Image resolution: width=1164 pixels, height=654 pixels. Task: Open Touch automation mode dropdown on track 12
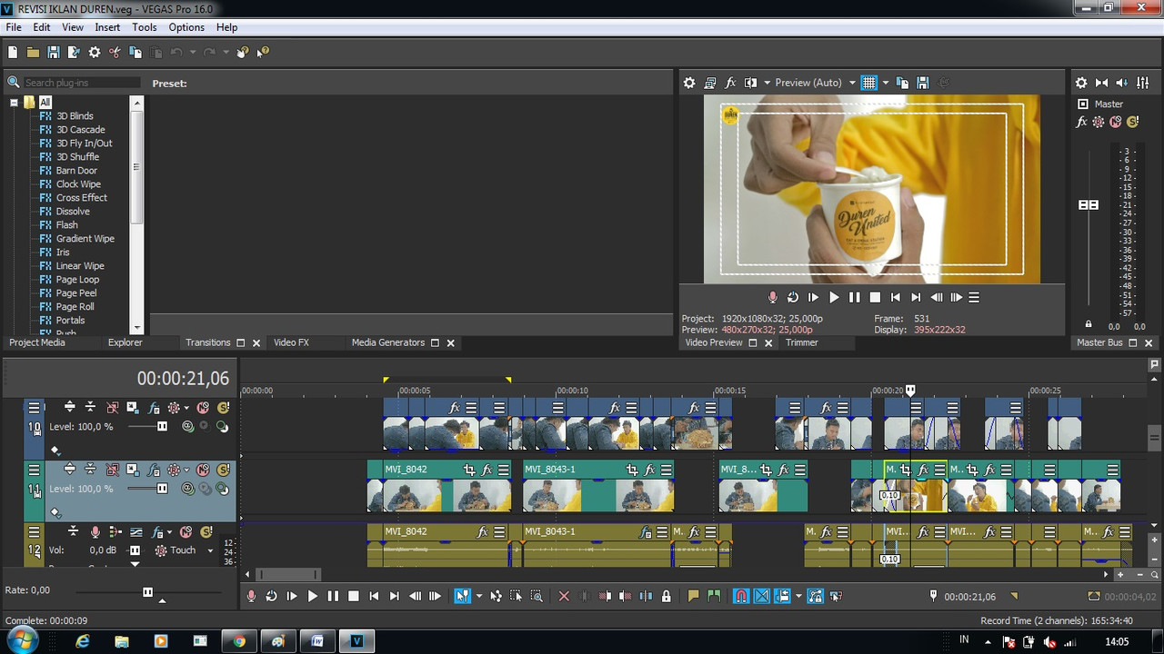pos(210,550)
